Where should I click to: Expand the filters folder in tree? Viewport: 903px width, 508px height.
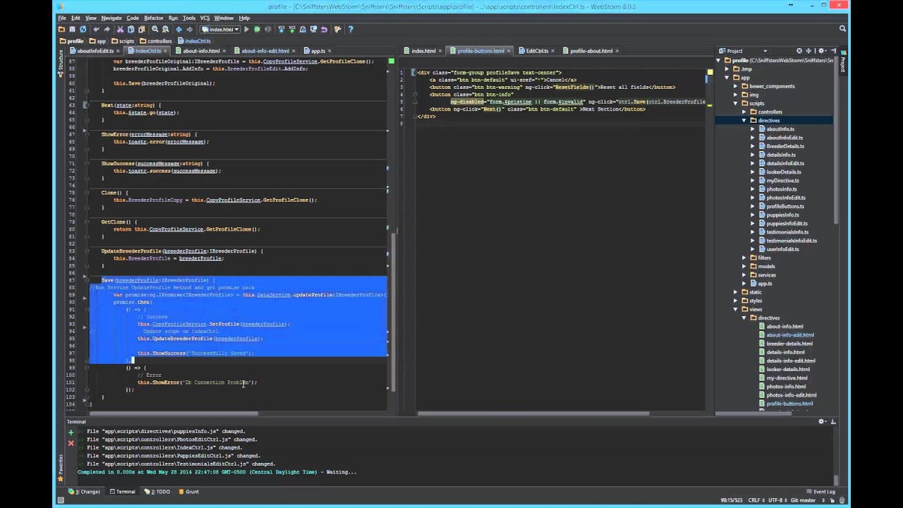pos(744,258)
